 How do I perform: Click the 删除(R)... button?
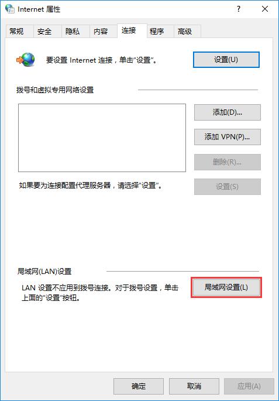228,162
